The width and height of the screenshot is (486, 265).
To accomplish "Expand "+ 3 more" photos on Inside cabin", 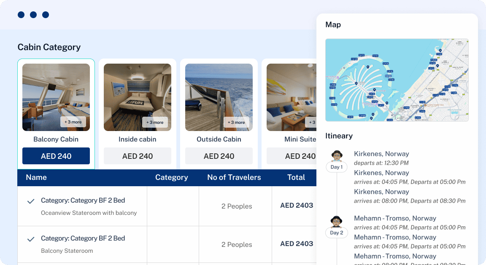I will click(x=155, y=122).
